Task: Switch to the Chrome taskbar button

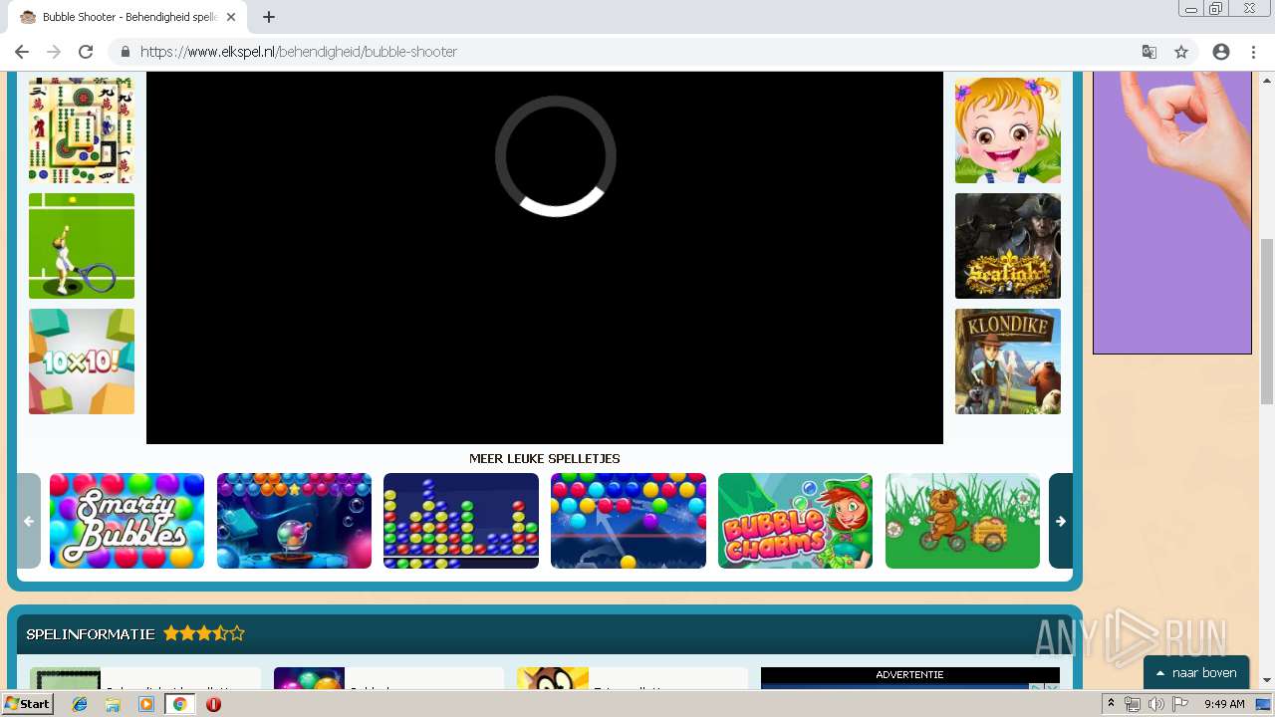Action: click(179, 704)
